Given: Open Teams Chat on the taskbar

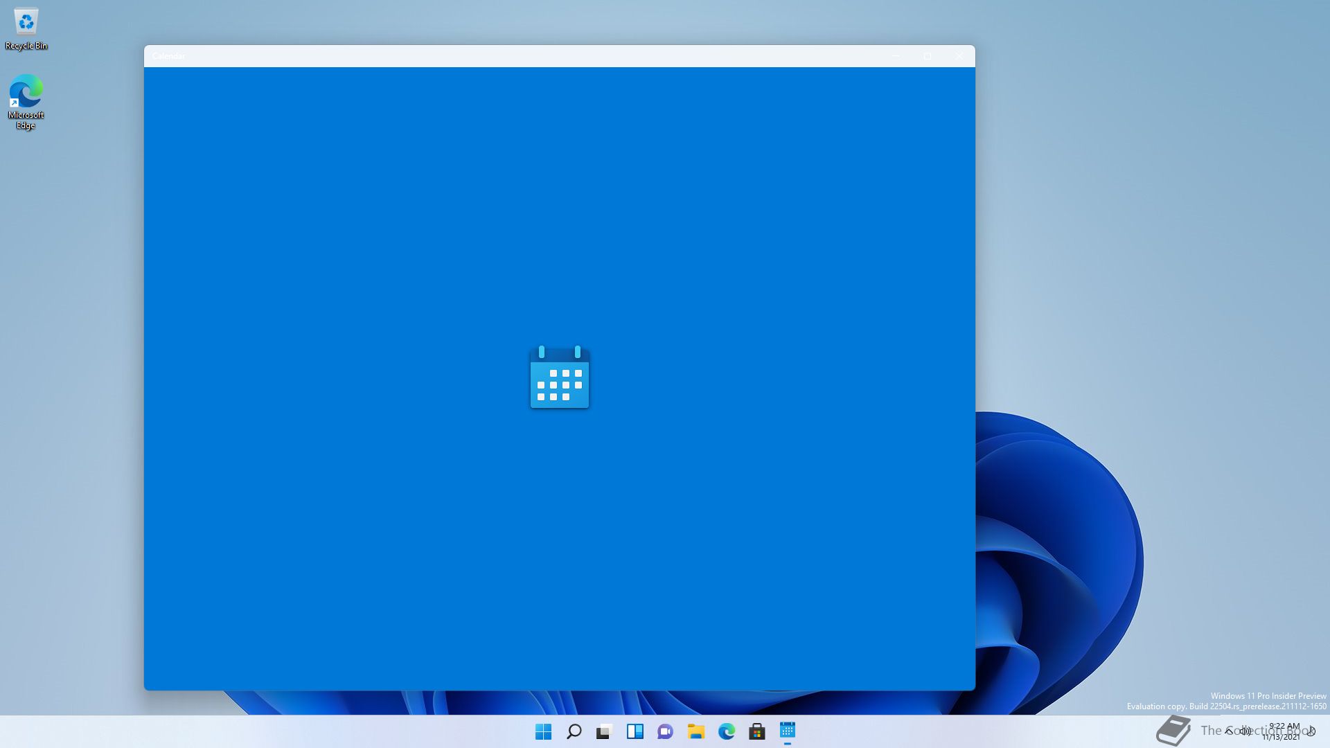Looking at the screenshot, I should click(x=666, y=731).
